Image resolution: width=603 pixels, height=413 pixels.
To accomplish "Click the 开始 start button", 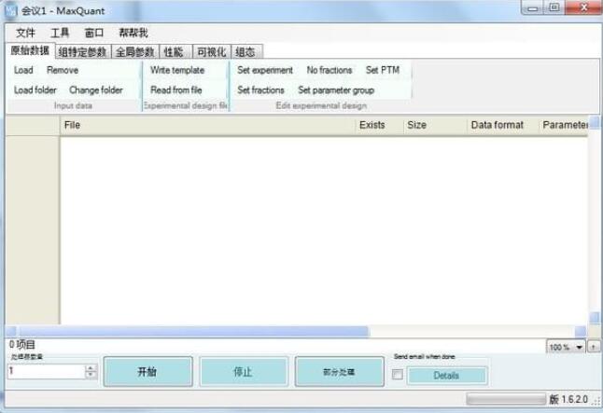I will pyautogui.click(x=148, y=371).
